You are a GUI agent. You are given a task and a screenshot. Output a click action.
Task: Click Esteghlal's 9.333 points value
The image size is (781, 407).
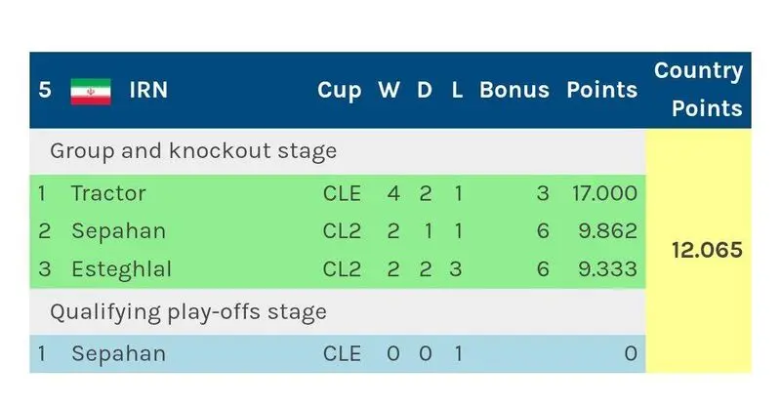[607, 269]
